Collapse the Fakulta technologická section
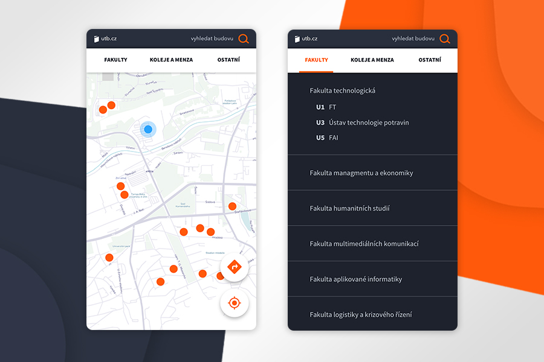This screenshot has width=544, height=362. pyautogui.click(x=343, y=91)
